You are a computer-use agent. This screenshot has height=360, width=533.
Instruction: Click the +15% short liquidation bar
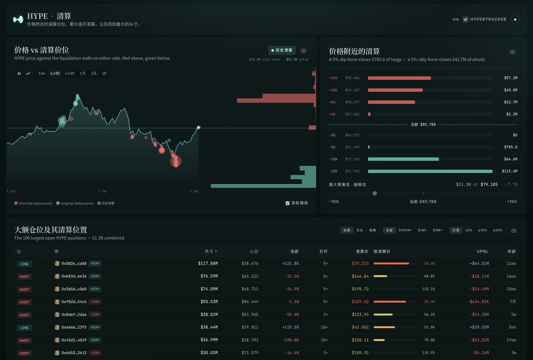[x=399, y=78]
